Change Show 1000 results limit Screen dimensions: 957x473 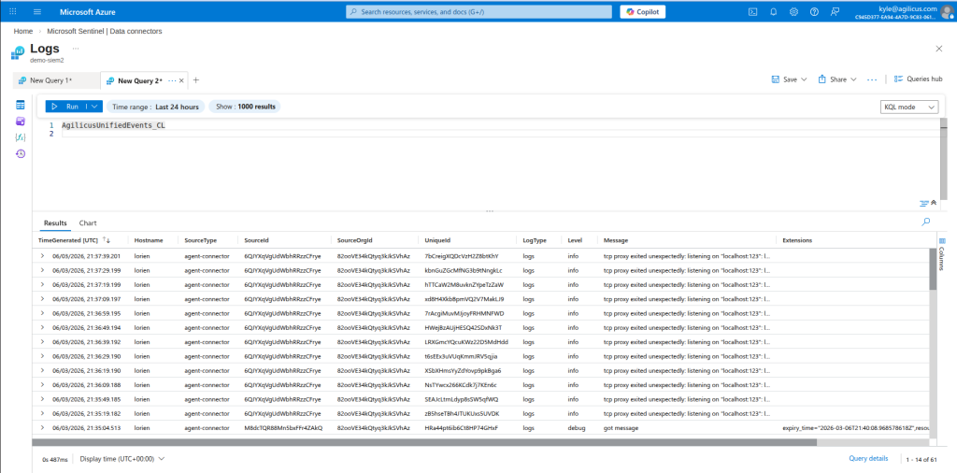246,107
